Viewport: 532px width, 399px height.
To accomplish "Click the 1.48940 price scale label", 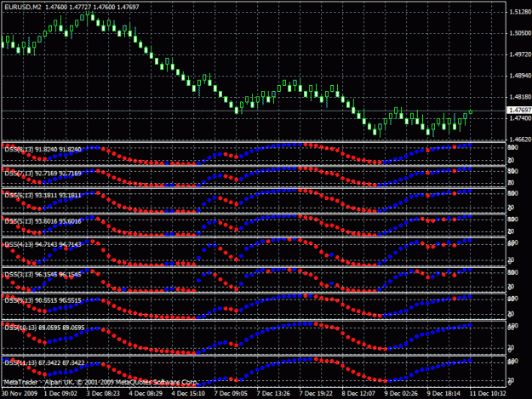I will 520,76.
